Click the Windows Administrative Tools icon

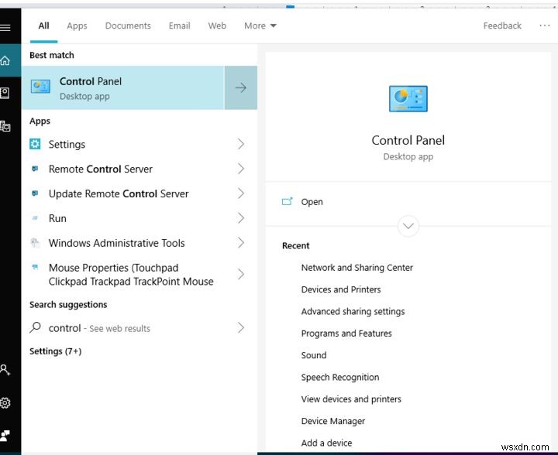[x=35, y=243]
